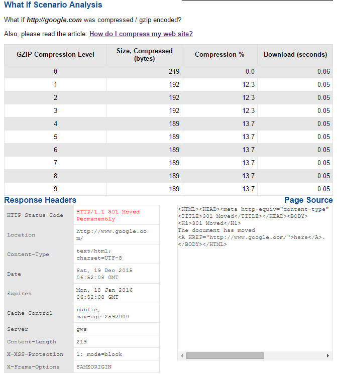The height and width of the screenshot is (376, 337).
Task: Click the 'Page Source' heading
Action: tap(308, 200)
